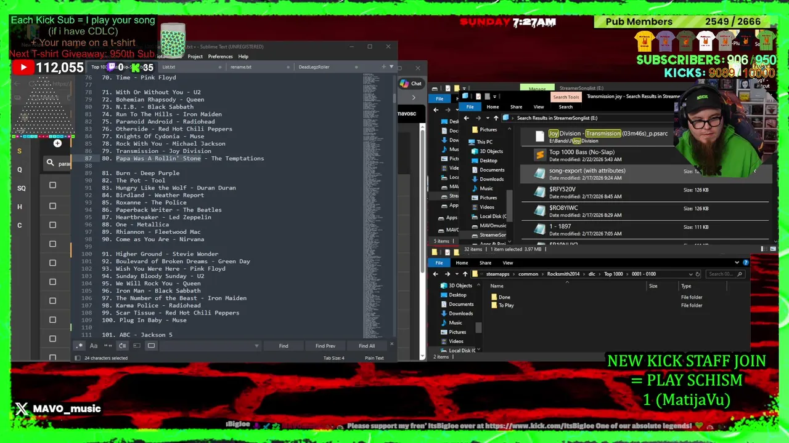Open the Search Tools ribbon tab
The image size is (789, 443).
coord(566,97)
